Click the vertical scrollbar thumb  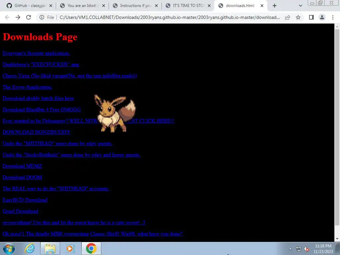tap(337, 127)
